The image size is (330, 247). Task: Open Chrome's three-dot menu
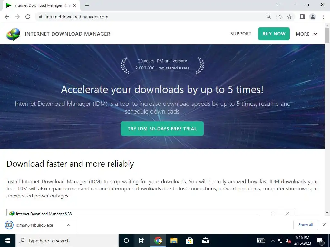click(x=323, y=17)
